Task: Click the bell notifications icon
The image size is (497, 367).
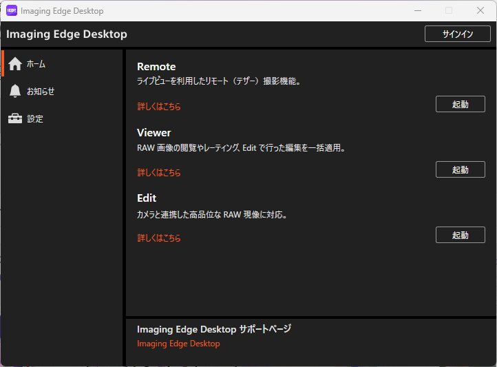Action: [15, 91]
